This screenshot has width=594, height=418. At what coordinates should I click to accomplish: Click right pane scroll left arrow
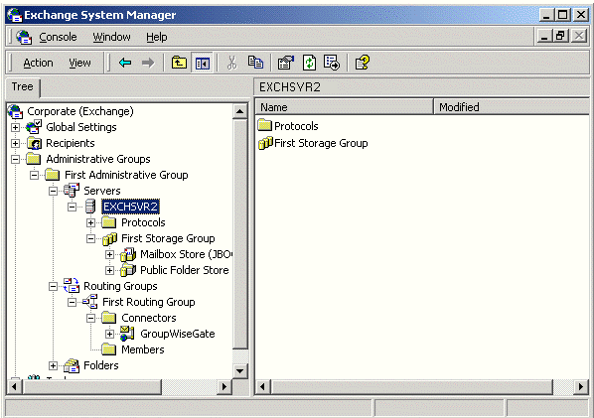click(x=263, y=386)
